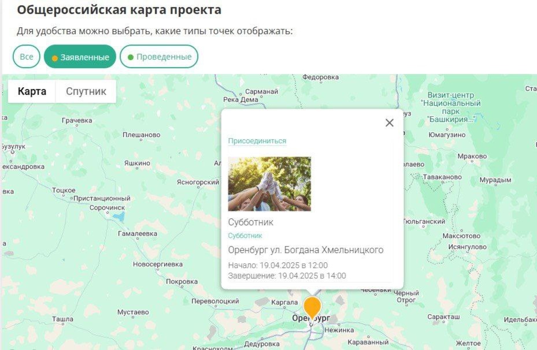Toggle the Заявленные points filter
537x350 pixels.
80,57
